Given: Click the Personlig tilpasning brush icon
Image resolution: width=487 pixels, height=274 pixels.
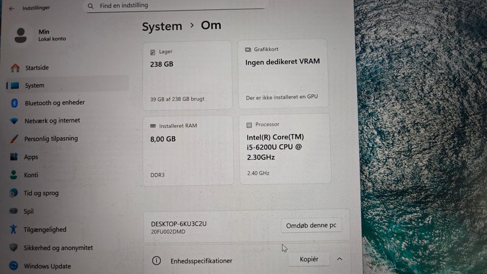Looking at the screenshot, I should (x=14, y=139).
